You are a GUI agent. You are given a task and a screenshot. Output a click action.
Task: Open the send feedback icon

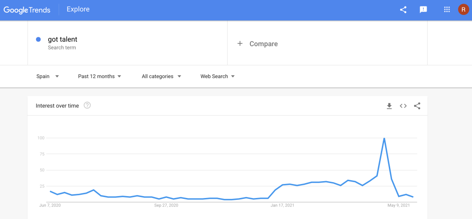coord(423,10)
